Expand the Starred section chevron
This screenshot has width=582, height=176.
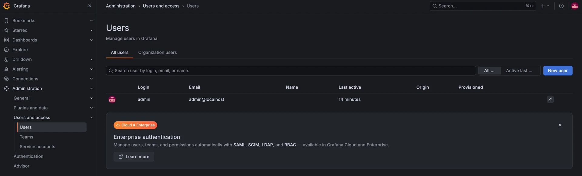tap(91, 30)
